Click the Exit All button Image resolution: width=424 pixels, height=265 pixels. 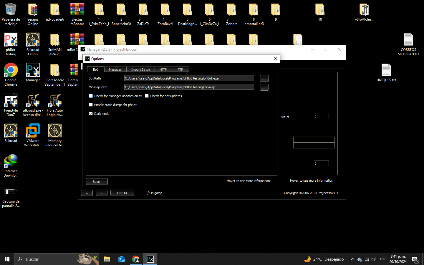point(122,193)
